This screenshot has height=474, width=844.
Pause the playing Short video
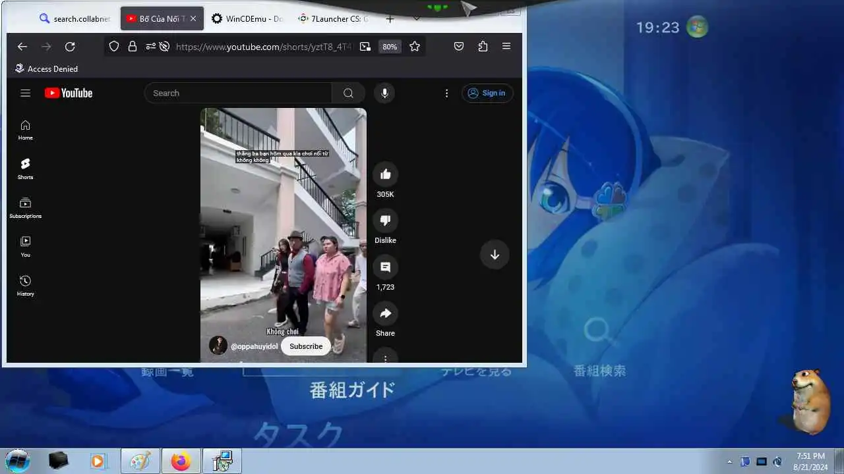click(x=284, y=235)
